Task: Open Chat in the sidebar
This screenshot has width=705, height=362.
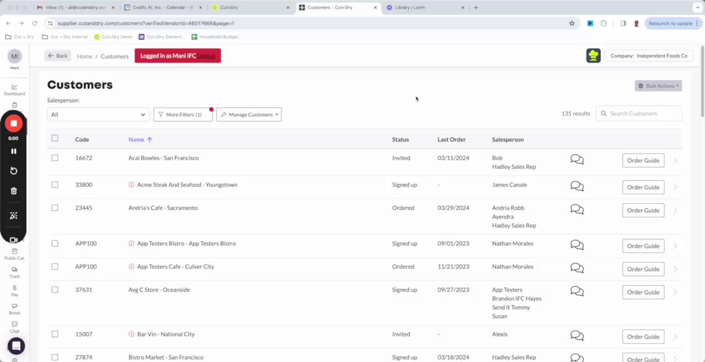Action: (x=15, y=327)
